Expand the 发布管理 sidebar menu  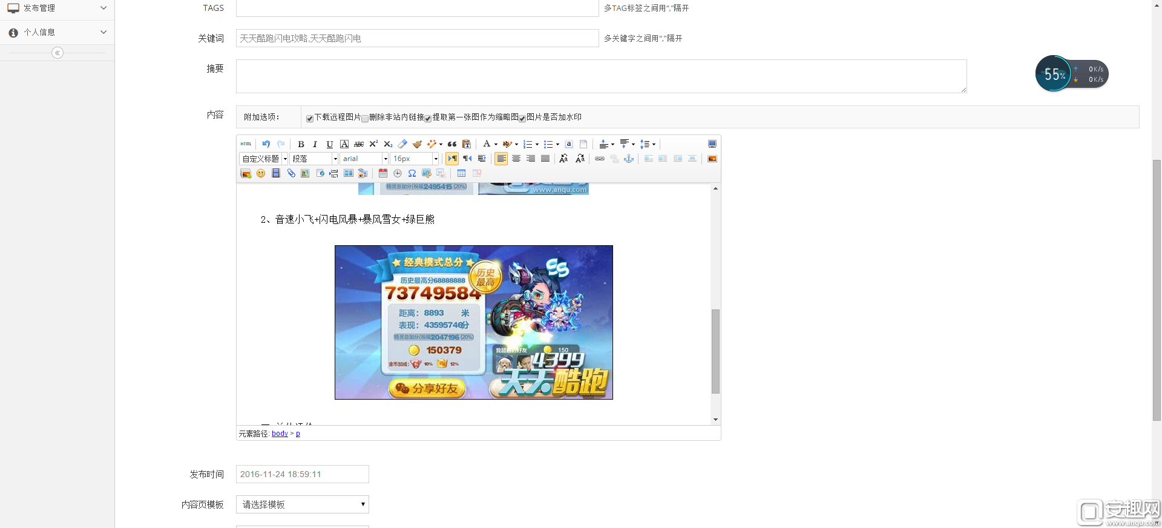57,8
